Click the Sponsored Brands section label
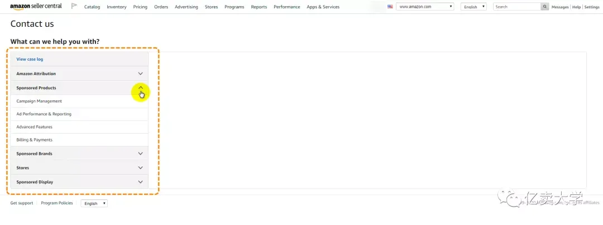 click(x=34, y=154)
